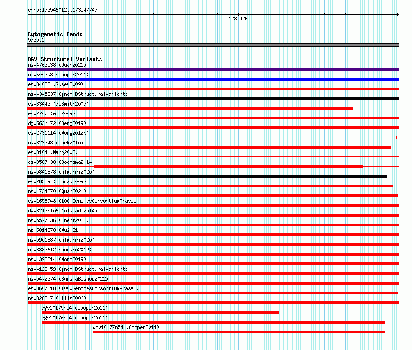Viewport: 412px width, 350px height.
Task: Open variant nsv600298 (Cooper2011)
Action: click(x=58, y=75)
